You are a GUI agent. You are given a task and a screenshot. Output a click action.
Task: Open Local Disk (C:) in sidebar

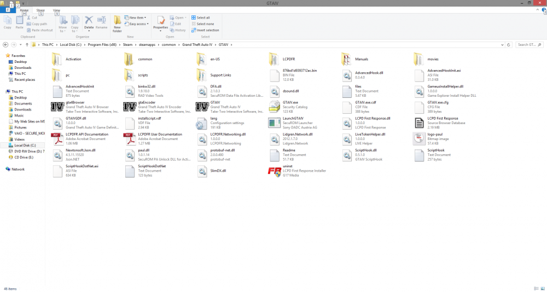[22, 145]
